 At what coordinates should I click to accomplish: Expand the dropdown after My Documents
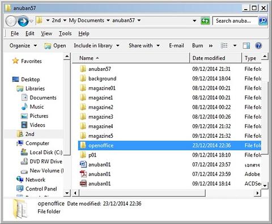108,20
